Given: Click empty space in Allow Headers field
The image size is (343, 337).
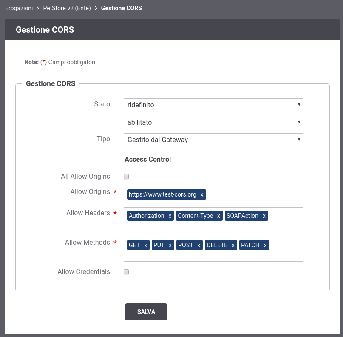Looking at the screenshot, I should pyautogui.click(x=213, y=227).
